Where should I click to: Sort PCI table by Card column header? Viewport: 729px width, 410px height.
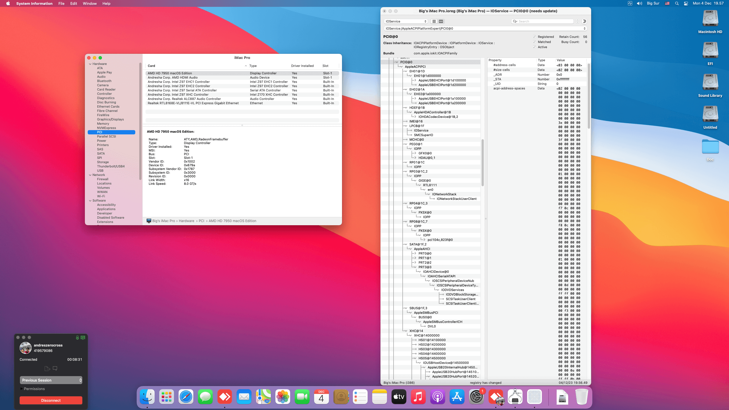(x=196, y=66)
